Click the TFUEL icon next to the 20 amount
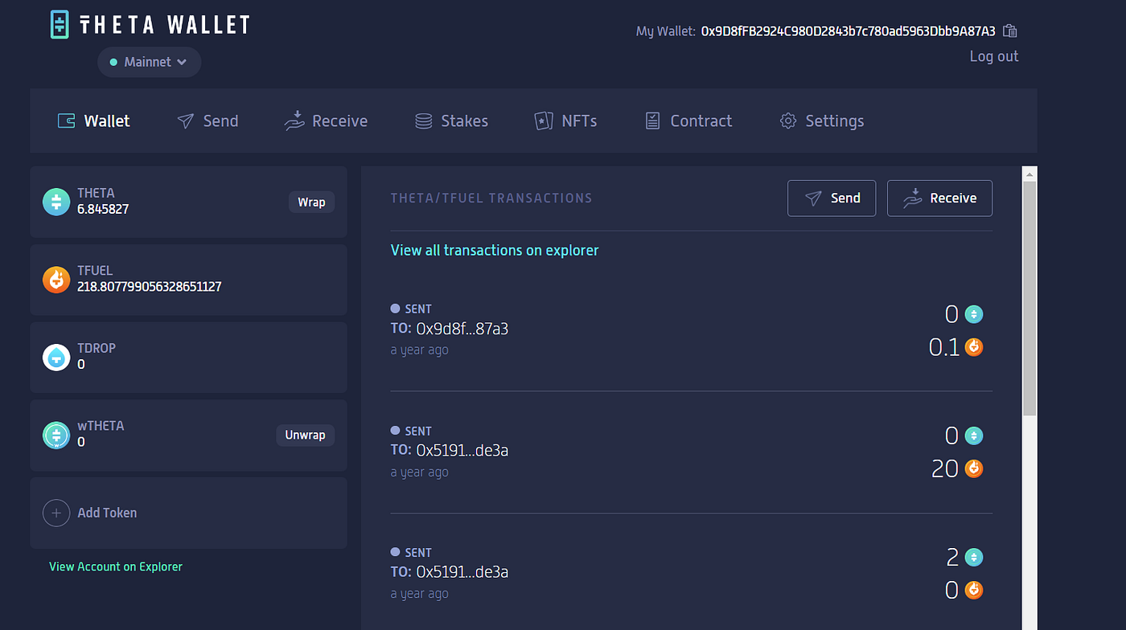 pyautogui.click(x=974, y=468)
